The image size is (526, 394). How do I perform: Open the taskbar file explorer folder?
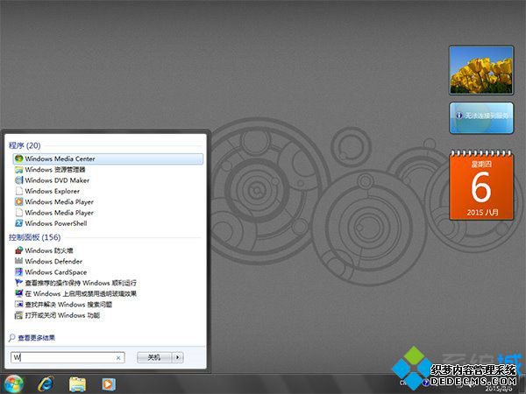tap(77, 384)
